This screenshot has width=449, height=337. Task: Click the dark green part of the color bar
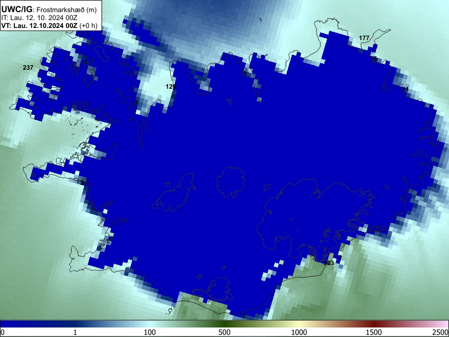coord(224,324)
